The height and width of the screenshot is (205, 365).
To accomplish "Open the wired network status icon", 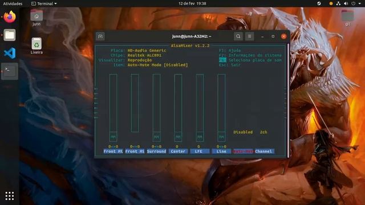I will coord(338,3).
